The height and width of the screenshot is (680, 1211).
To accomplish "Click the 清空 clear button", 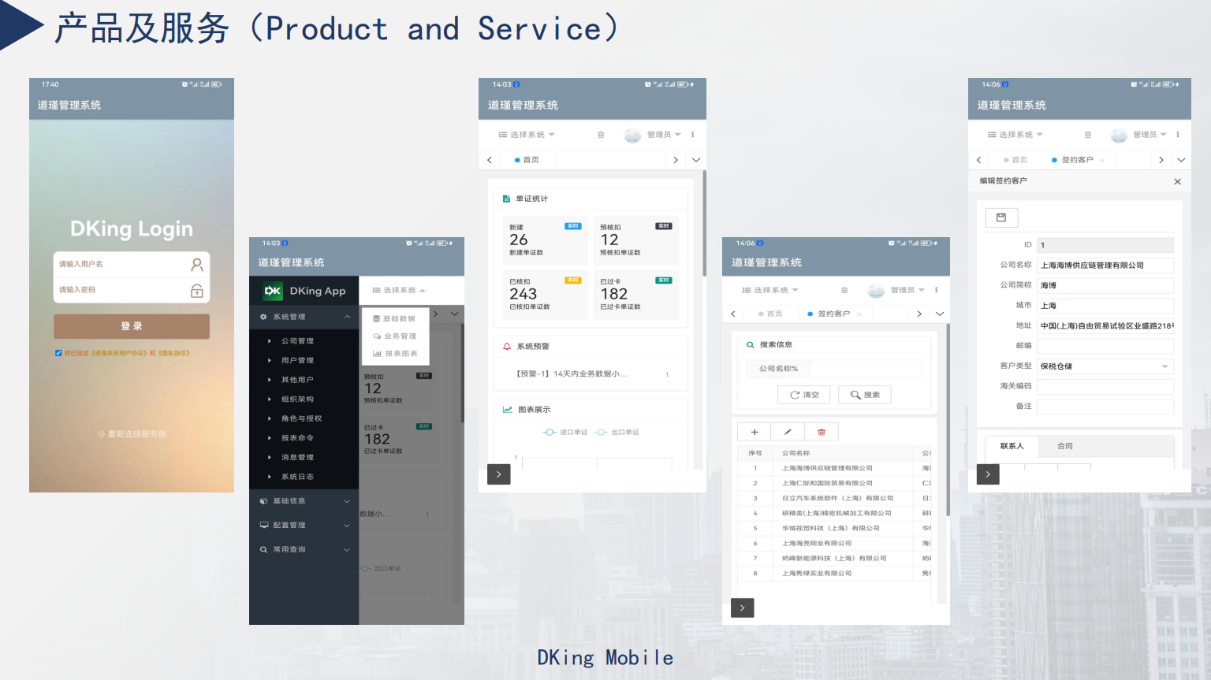I will click(x=804, y=395).
